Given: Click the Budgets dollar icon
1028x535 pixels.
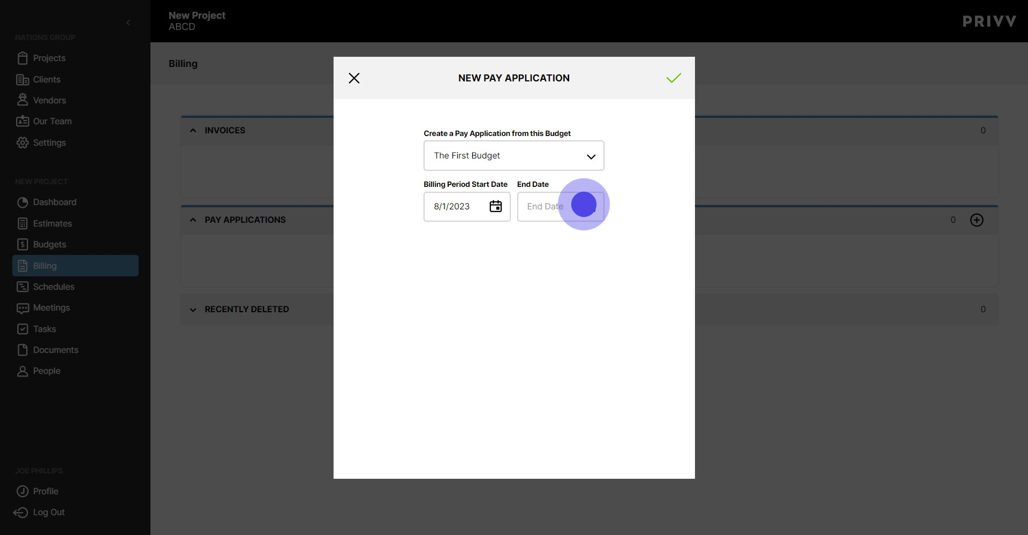Looking at the screenshot, I should 22,244.
